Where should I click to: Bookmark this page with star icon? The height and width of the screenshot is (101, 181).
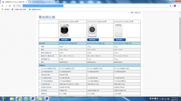click(170, 6)
